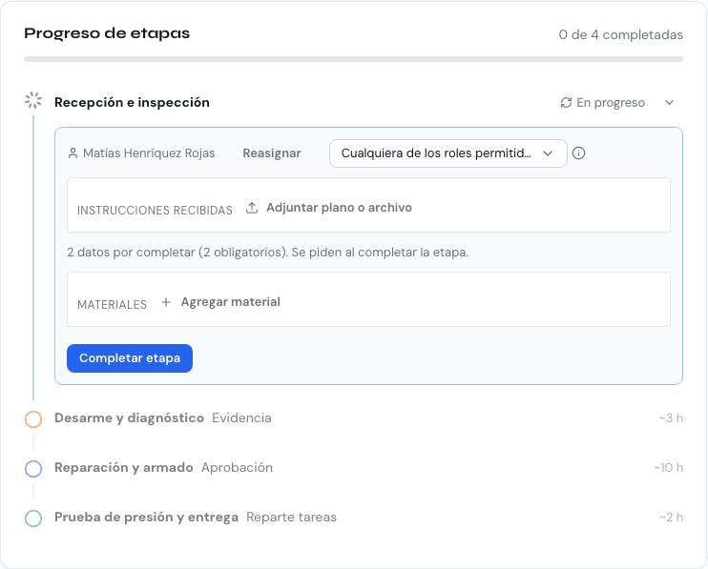Click the spinner icon beside Recepción e inspección

(33, 100)
